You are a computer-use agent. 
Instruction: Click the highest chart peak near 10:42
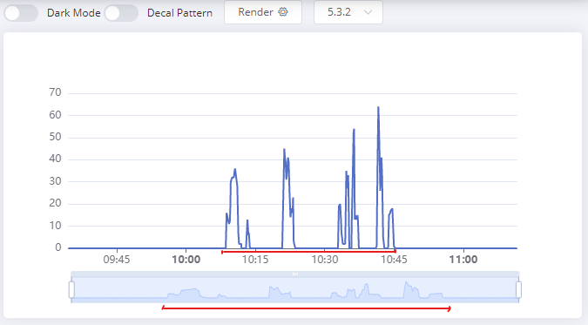(378, 107)
